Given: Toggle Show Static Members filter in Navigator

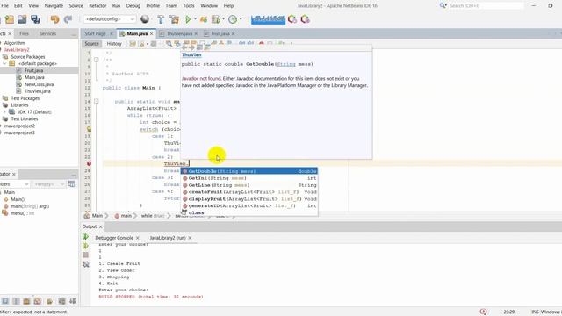Looking at the screenshot, I should (27, 301).
